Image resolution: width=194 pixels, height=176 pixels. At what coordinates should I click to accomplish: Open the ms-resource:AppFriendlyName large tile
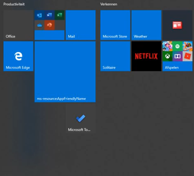pyautogui.click(x=65, y=72)
